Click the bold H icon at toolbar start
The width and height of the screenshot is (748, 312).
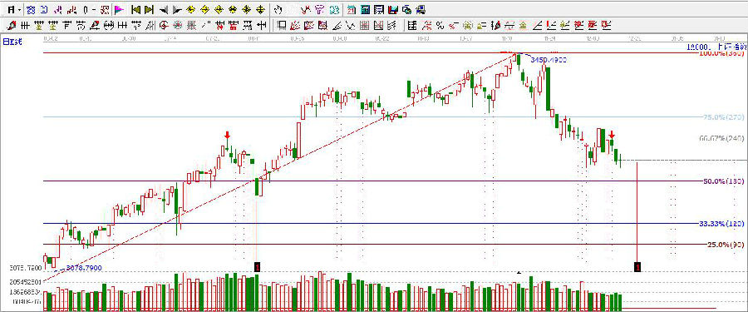point(12,9)
